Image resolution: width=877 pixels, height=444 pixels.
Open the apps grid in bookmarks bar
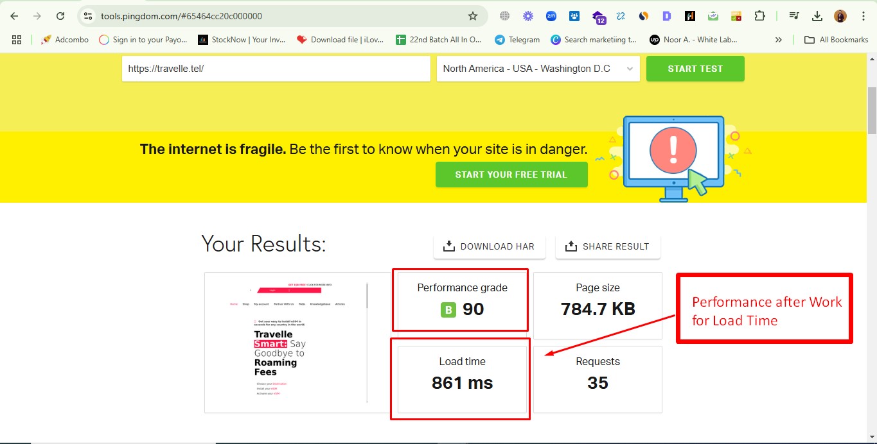17,40
